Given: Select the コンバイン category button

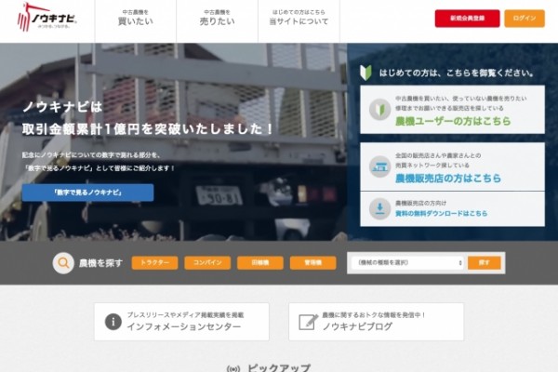Looking at the screenshot, I should [207, 262].
